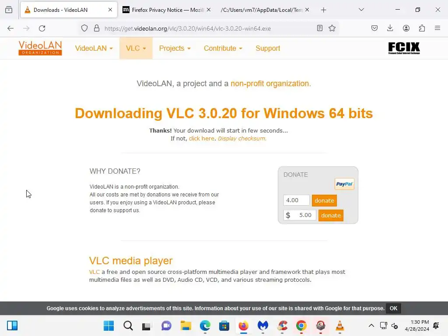Close the Firefox Privacy Notice tab
This screenshot has width=448, height=336.
209,10
